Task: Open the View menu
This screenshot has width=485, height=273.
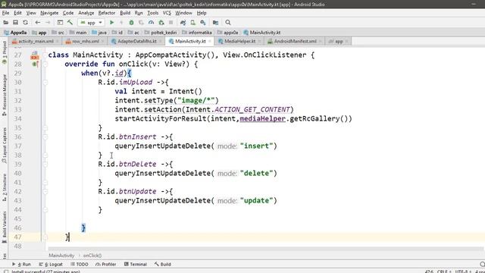Action: tap(31, 13)
